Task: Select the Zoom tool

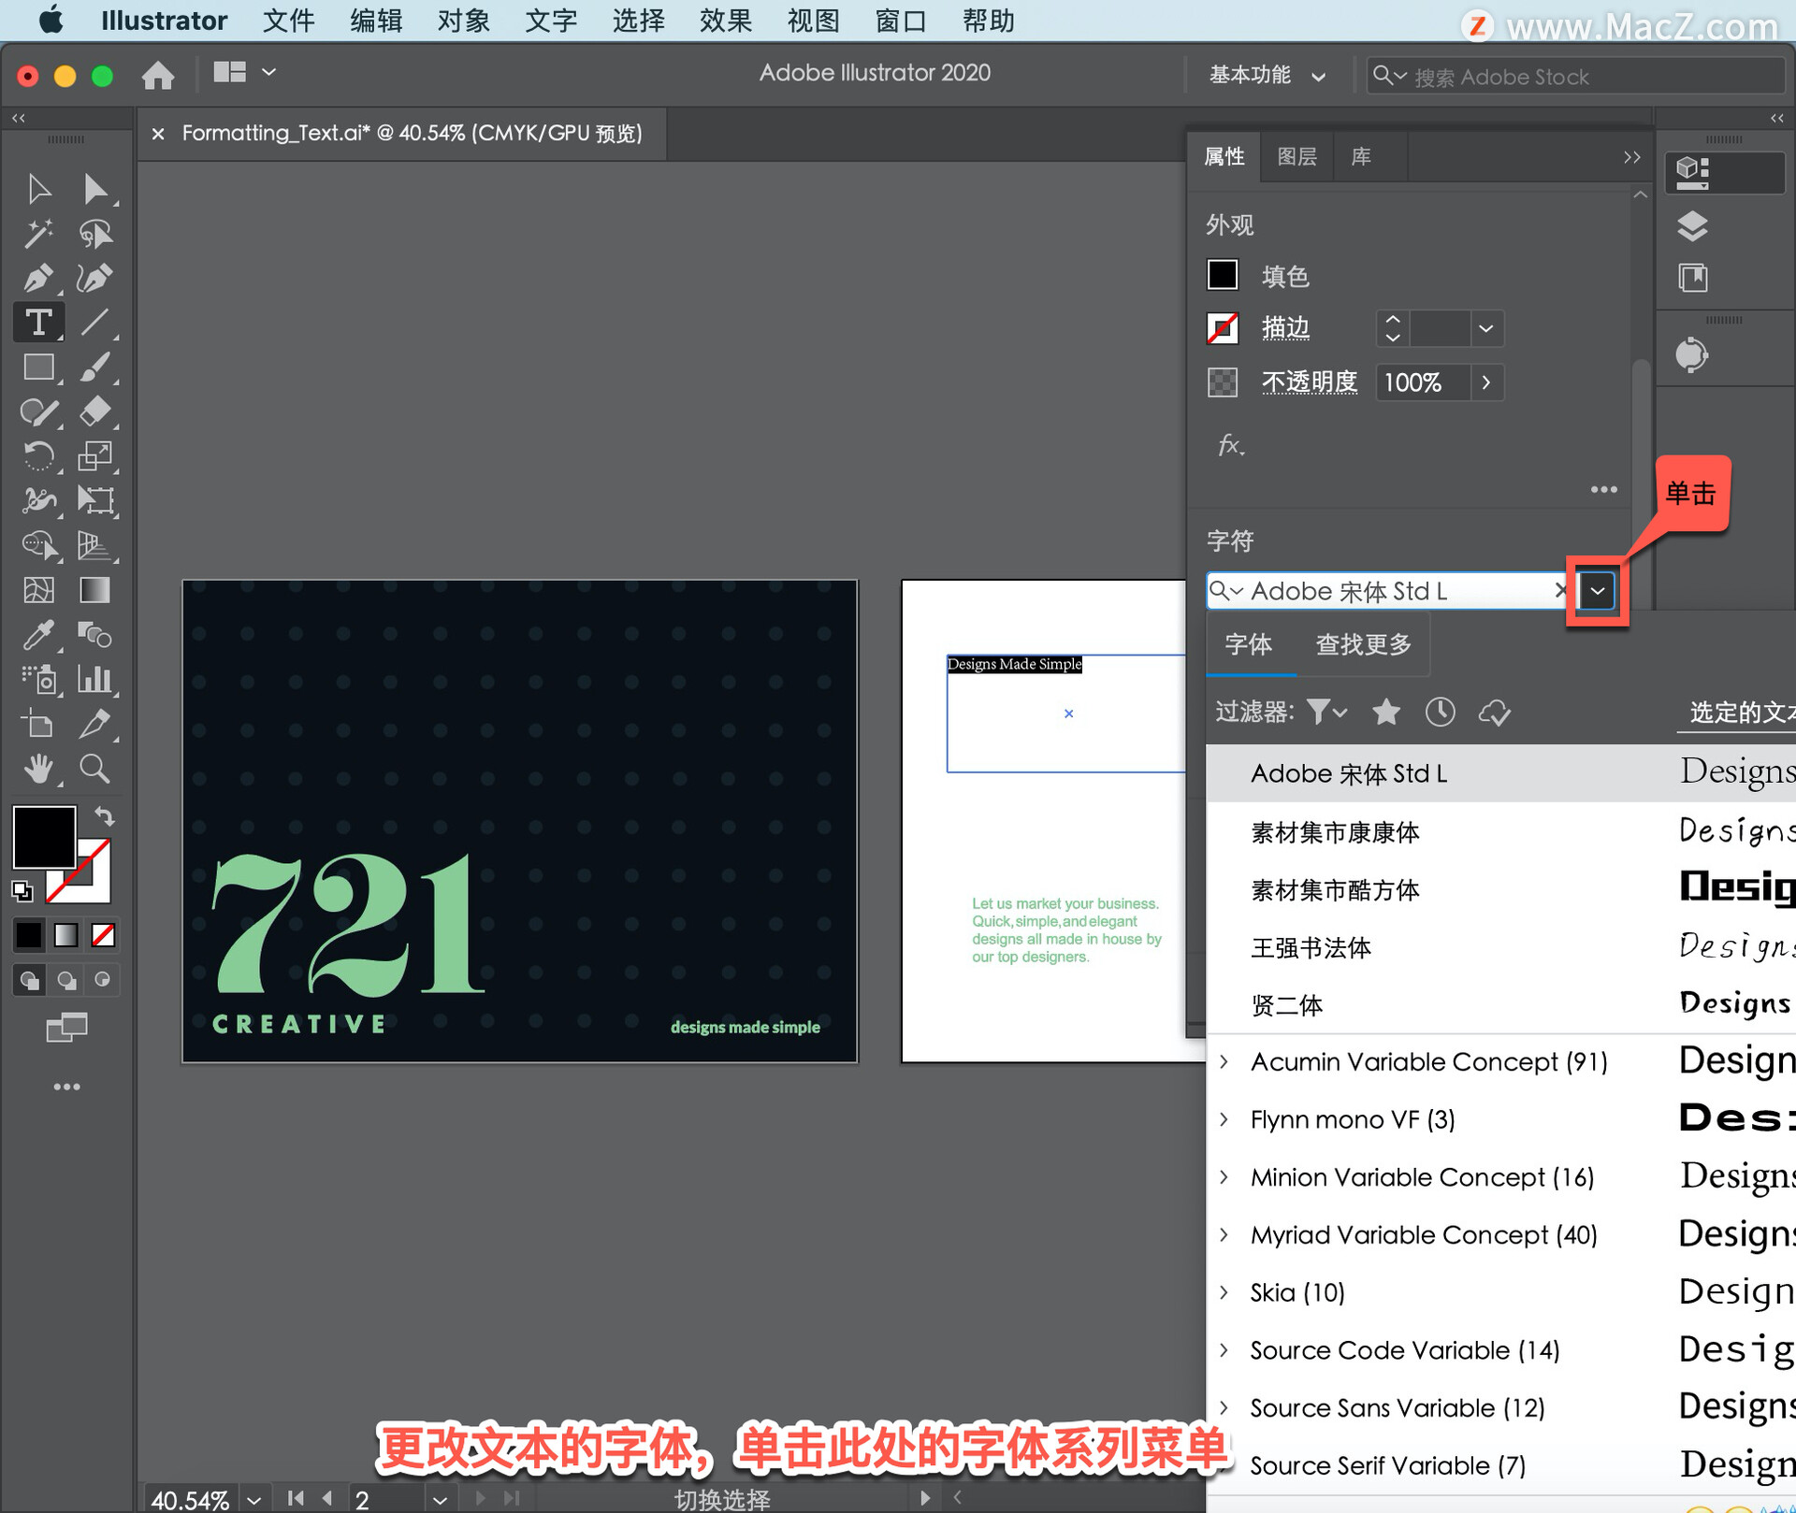Action: click(94, 769)
